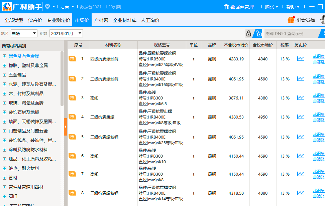Screen dimensions: 325x206
Task: Click into the 闸阀 DN50 search field
Action: (291, 33)
